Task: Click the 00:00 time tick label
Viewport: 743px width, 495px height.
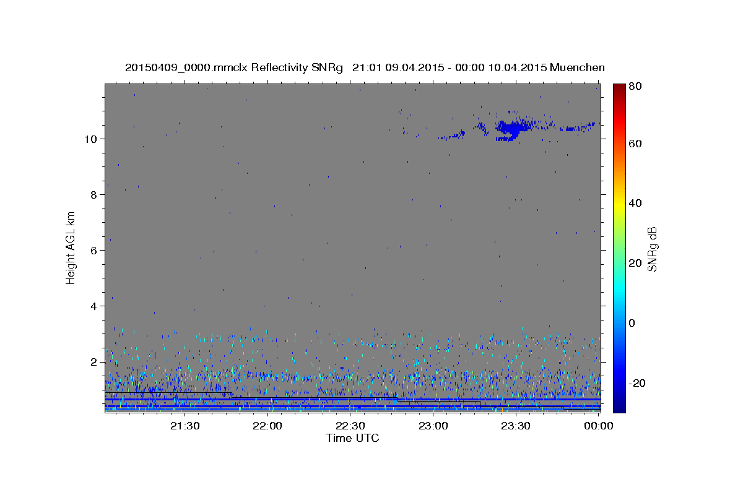Action: [598, 426]
